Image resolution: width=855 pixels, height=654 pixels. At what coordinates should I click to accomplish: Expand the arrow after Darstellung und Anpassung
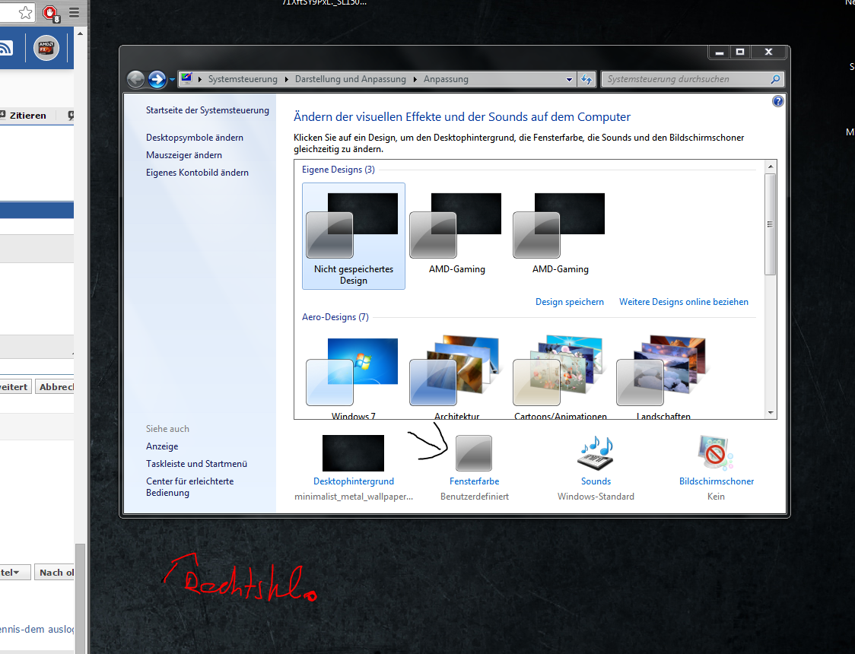coord(415,80)
